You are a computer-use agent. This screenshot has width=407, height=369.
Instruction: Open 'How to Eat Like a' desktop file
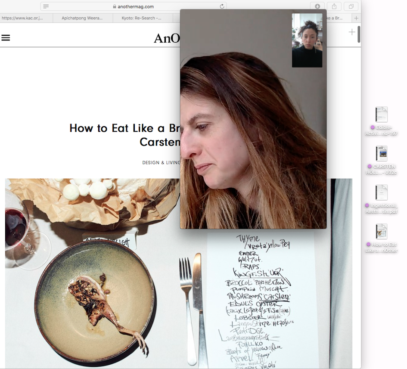[x=381, y=238]
